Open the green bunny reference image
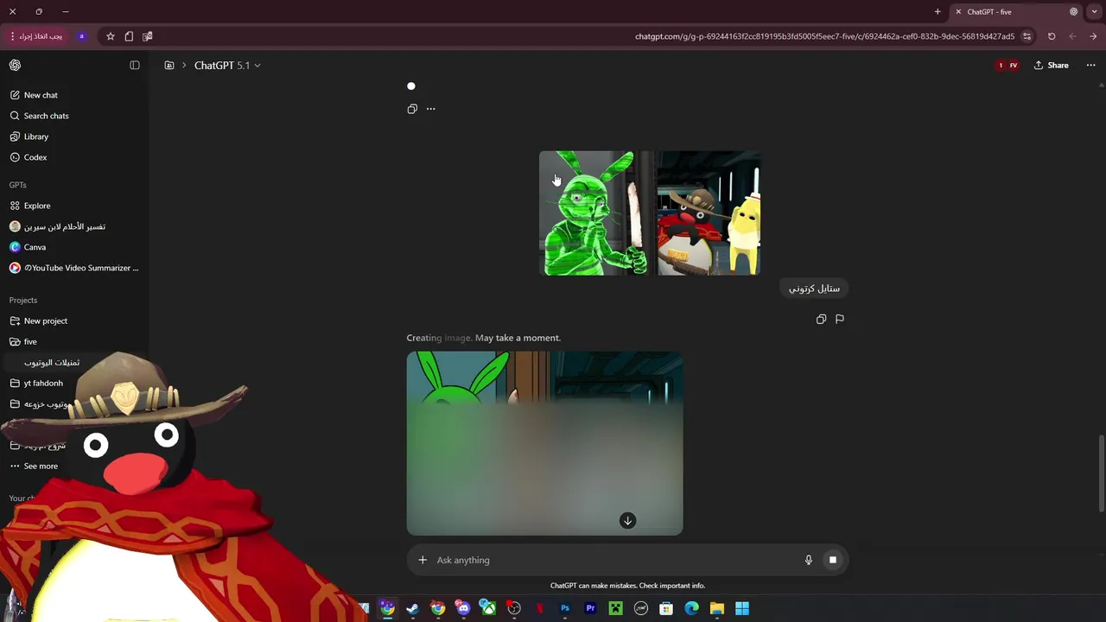 point(595,213)
